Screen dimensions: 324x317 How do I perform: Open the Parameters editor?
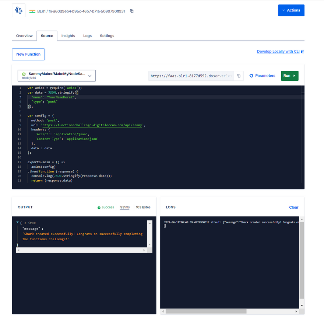tap(262, 76)
